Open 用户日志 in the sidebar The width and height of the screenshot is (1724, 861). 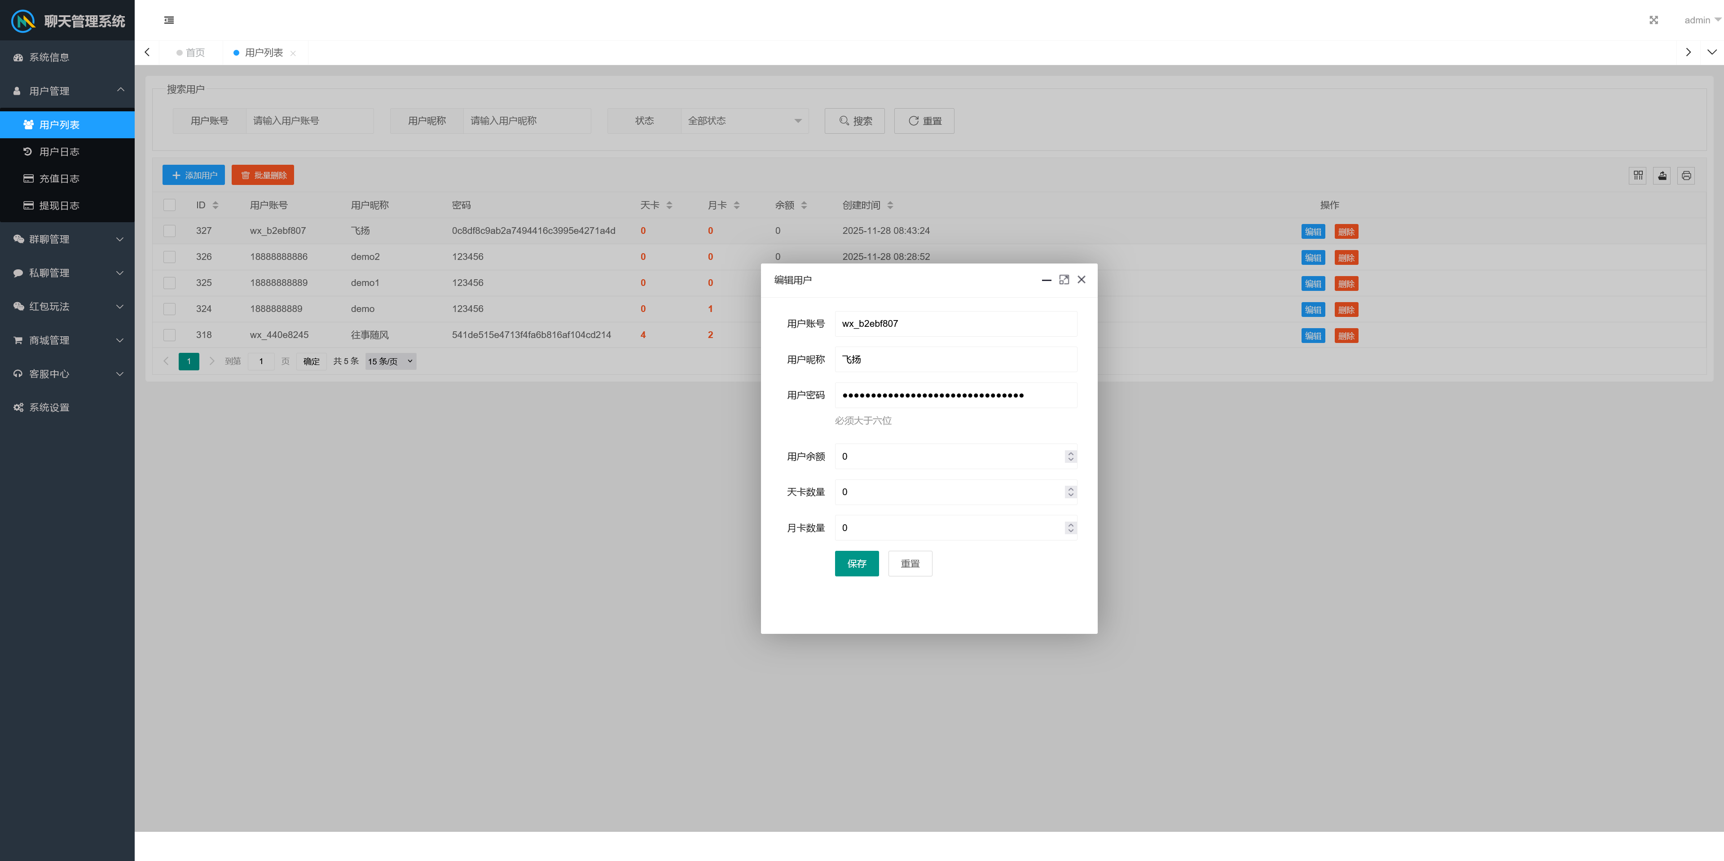point(59,152)
